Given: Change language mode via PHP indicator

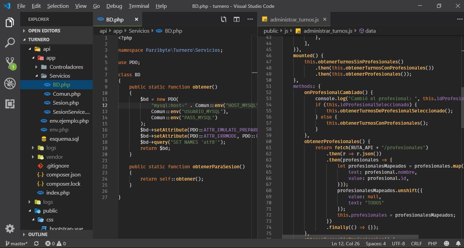Looking at the screenshot, I should coord(432,244).
